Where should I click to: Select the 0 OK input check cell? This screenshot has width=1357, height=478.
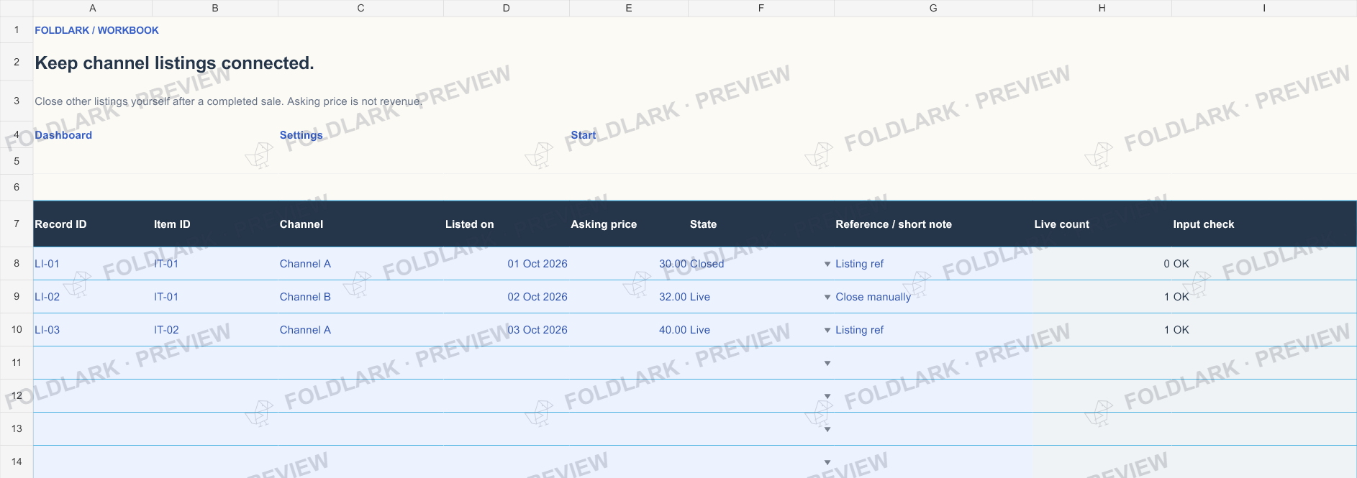click(1264, 264)
